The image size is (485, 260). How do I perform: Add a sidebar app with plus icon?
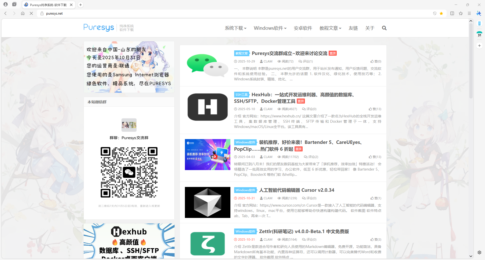tap(479, 46)
